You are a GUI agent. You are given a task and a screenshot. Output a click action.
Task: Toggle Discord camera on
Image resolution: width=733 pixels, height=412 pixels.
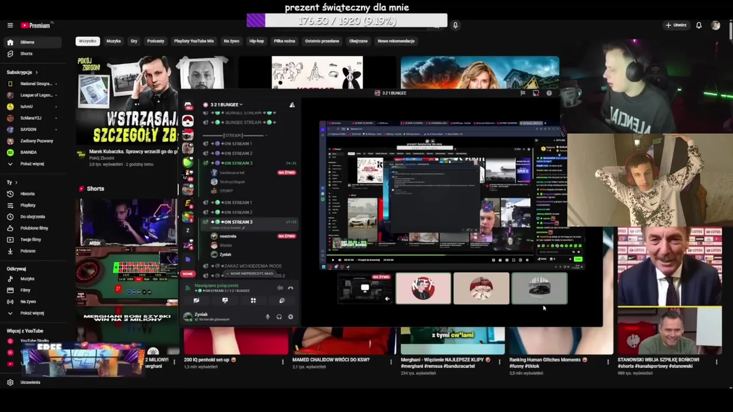click(196, 300)
